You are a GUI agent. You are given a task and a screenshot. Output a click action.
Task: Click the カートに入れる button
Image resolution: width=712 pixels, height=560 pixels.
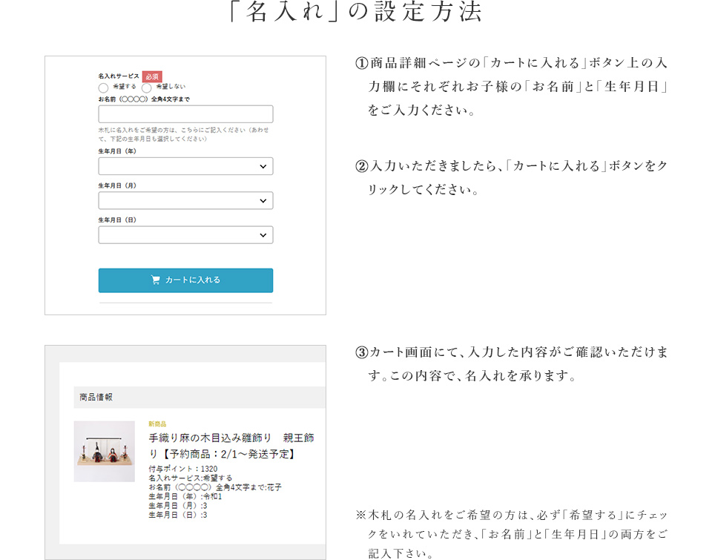point(185,280)
